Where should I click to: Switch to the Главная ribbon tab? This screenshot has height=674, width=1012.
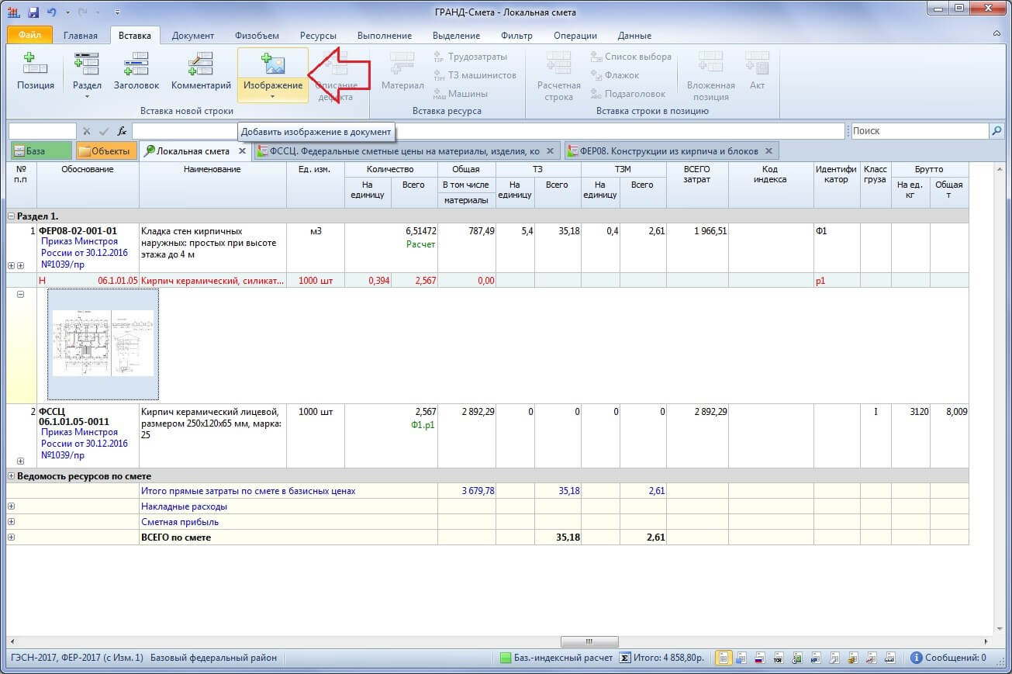tap(81, 36)
